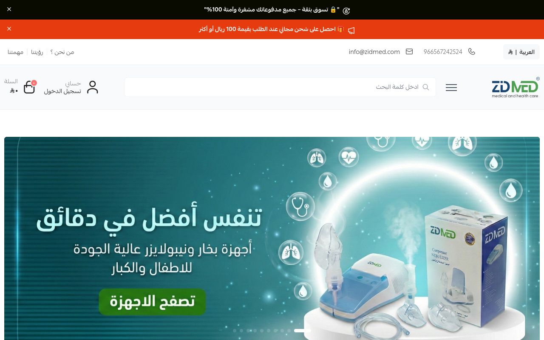
Task: Close the orange free shipping banner
Action: click(9, 29)
